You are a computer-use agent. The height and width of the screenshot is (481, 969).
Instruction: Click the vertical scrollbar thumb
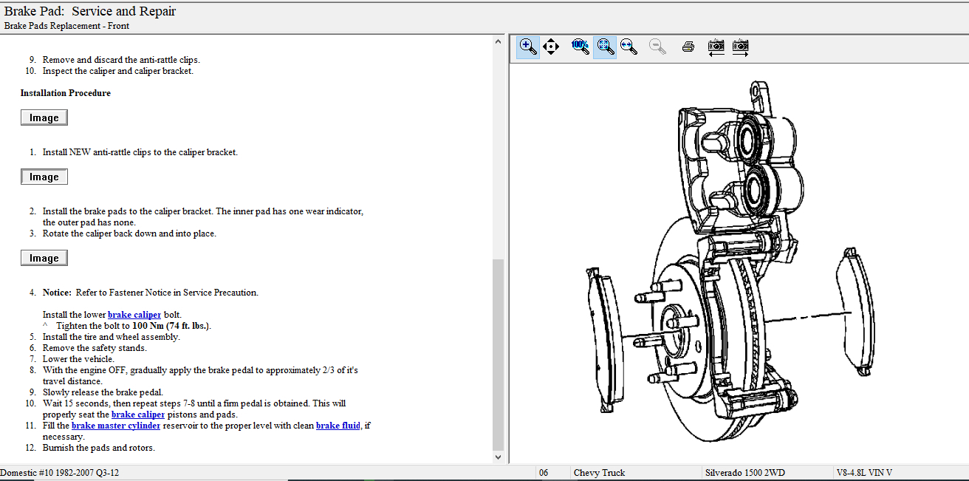[x=498, y=355]
